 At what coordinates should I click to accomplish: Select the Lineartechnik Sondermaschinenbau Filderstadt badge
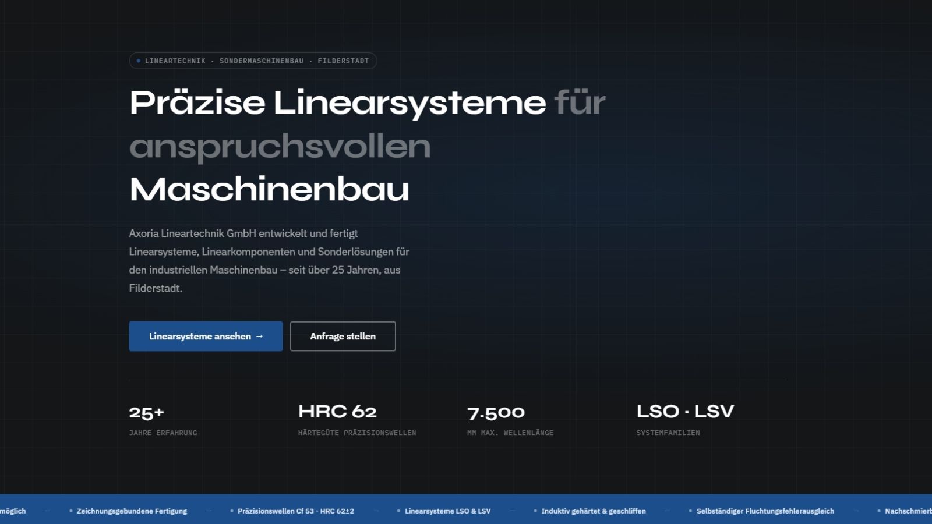(x=253, y=61)
